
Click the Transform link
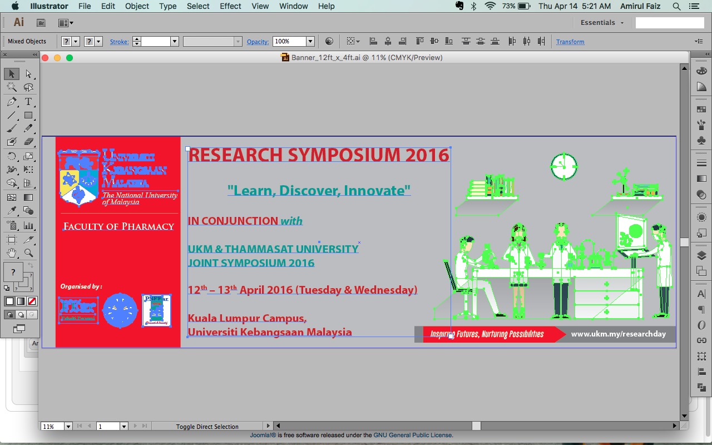(x=570, y=42)
